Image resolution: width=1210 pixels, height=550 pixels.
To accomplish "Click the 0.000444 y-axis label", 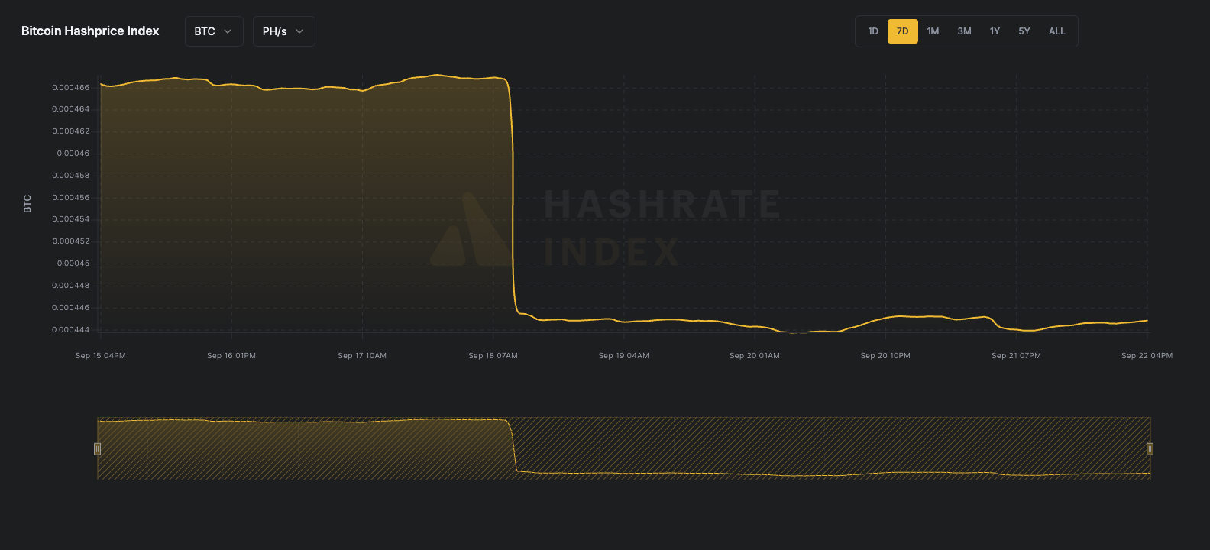I will (x=70, y=330).
